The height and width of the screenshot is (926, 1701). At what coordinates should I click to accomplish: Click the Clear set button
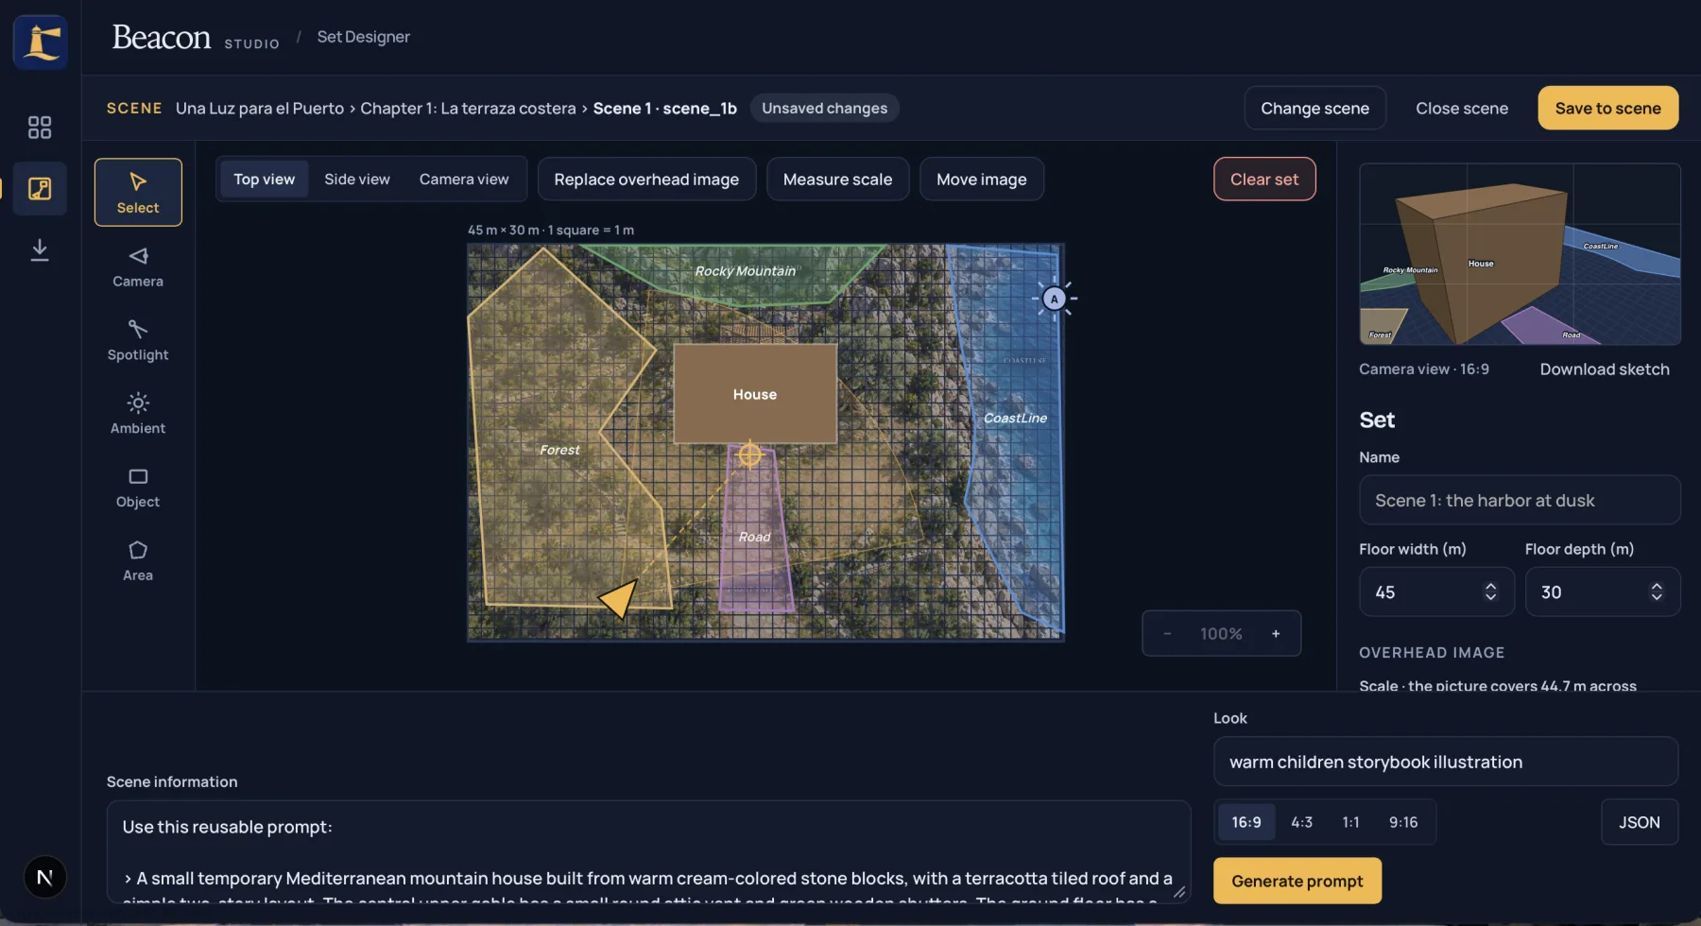(x=1264, y=179)
